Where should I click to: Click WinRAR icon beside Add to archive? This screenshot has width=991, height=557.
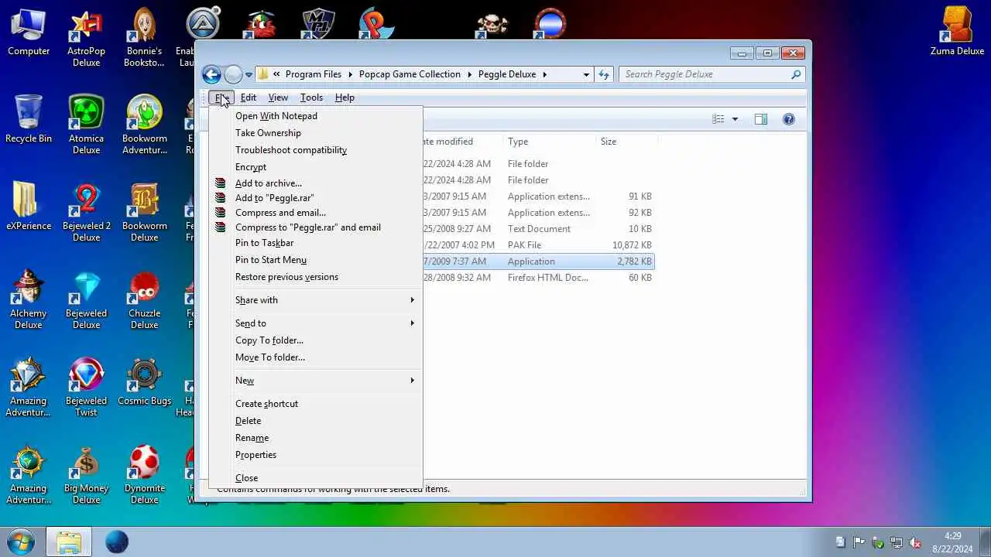(x=221, y=183)
